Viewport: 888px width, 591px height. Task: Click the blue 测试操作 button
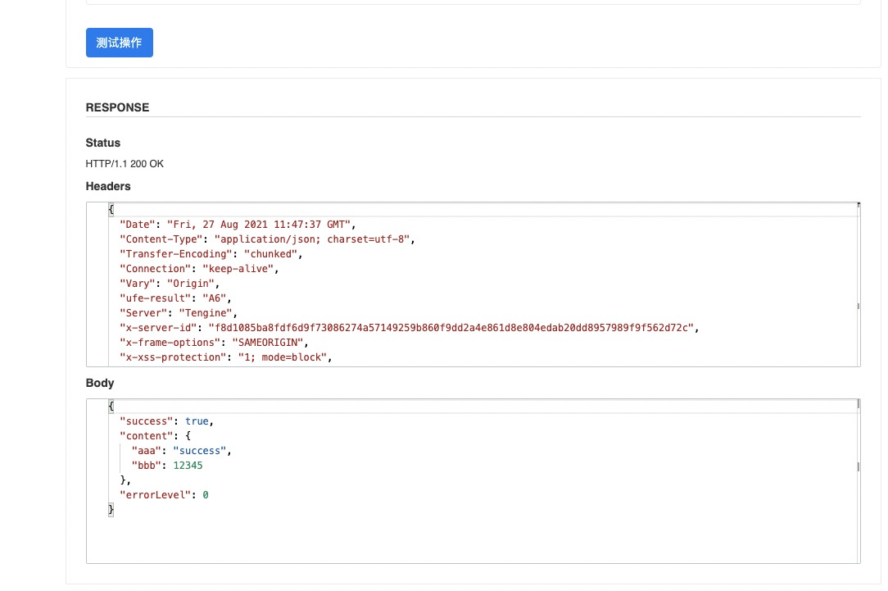pos(120,43)
